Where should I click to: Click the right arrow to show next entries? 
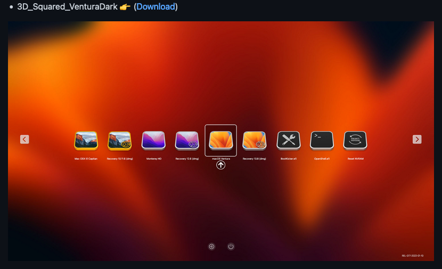(417, 139)
